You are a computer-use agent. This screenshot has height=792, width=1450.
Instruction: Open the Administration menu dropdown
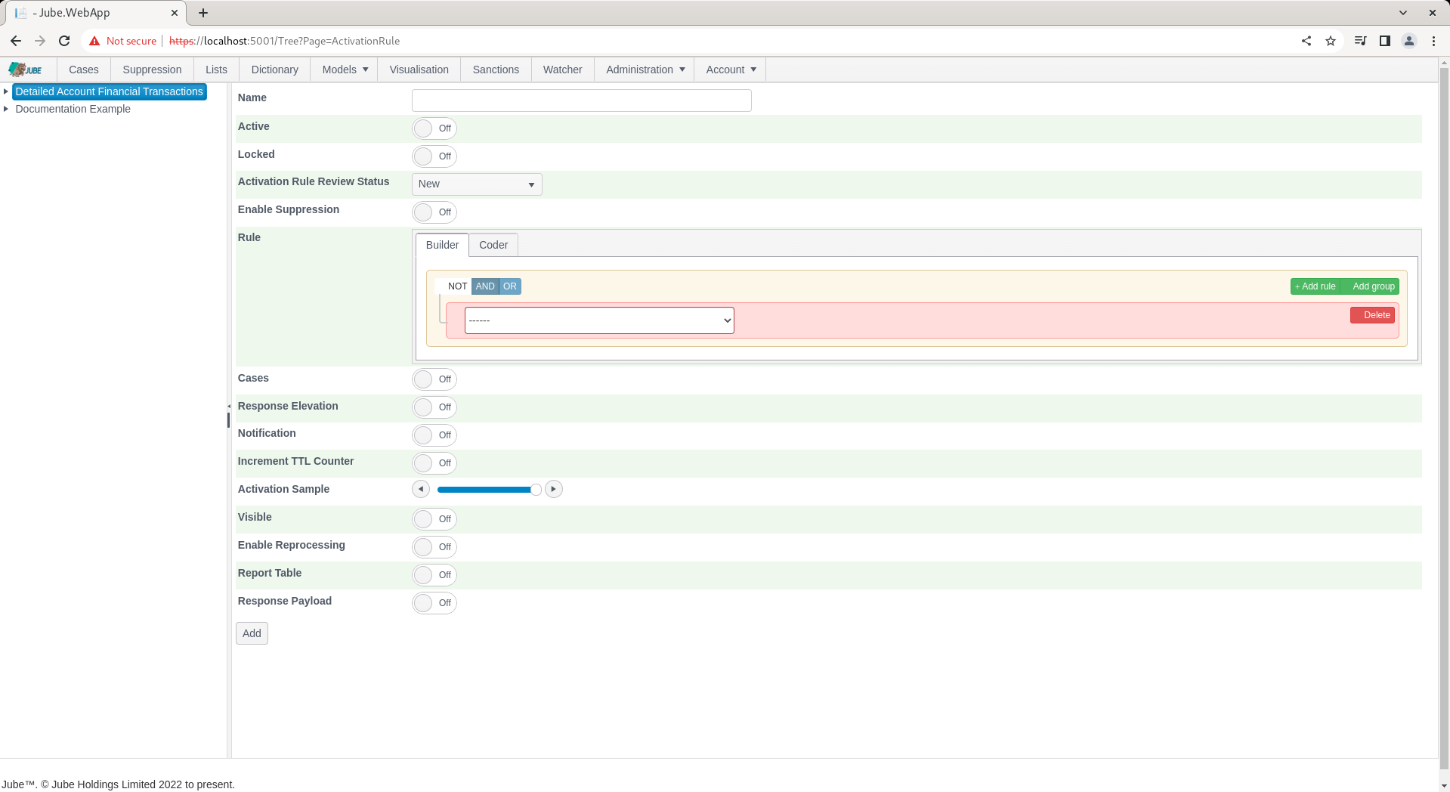pyautogui.click(x=645, y=70)
